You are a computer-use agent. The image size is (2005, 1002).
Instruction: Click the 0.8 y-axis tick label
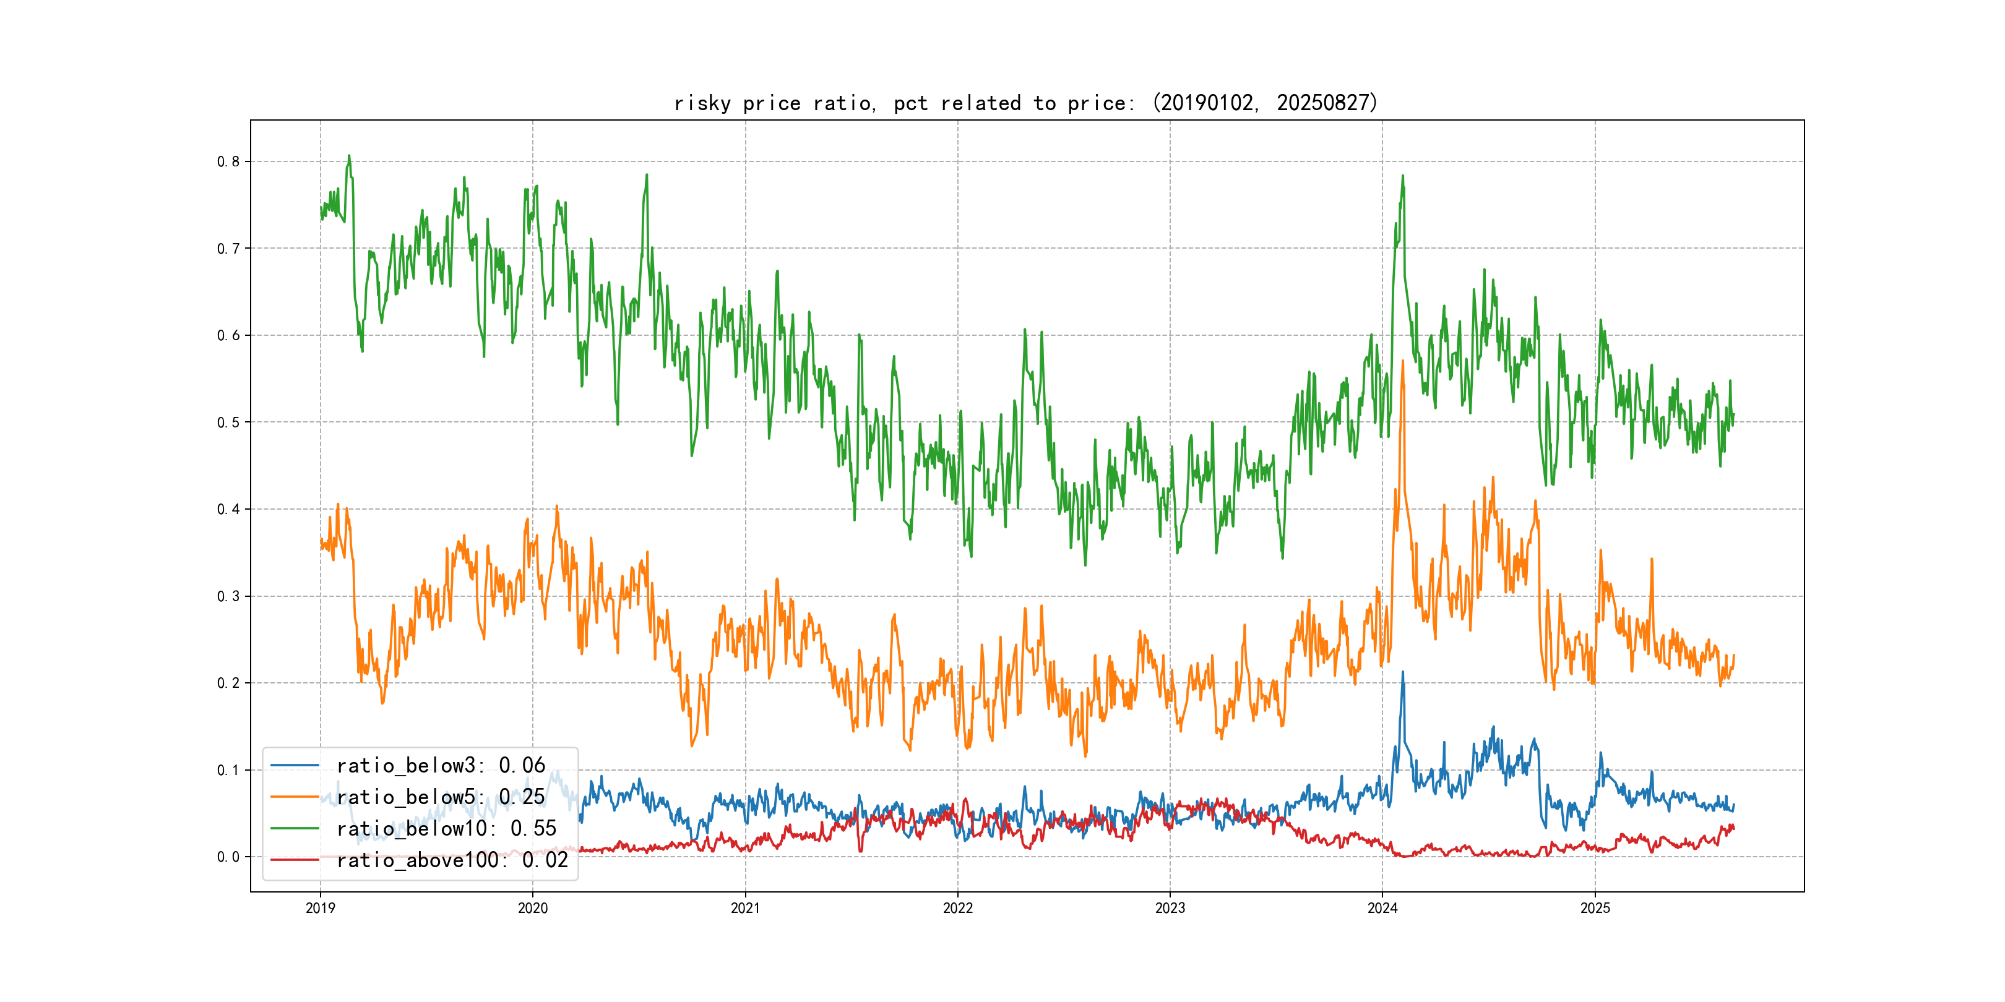coord(228,162)
